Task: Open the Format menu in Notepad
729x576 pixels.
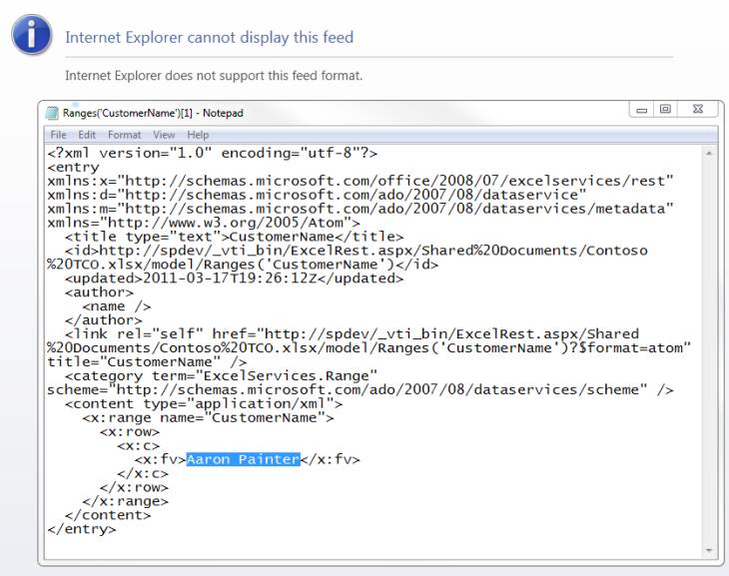Action: click(124, 135)
